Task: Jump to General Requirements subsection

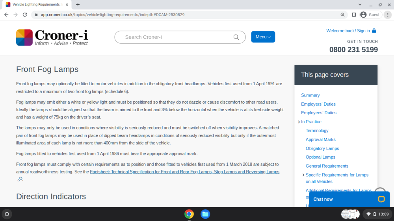Action: coord(327,166)
